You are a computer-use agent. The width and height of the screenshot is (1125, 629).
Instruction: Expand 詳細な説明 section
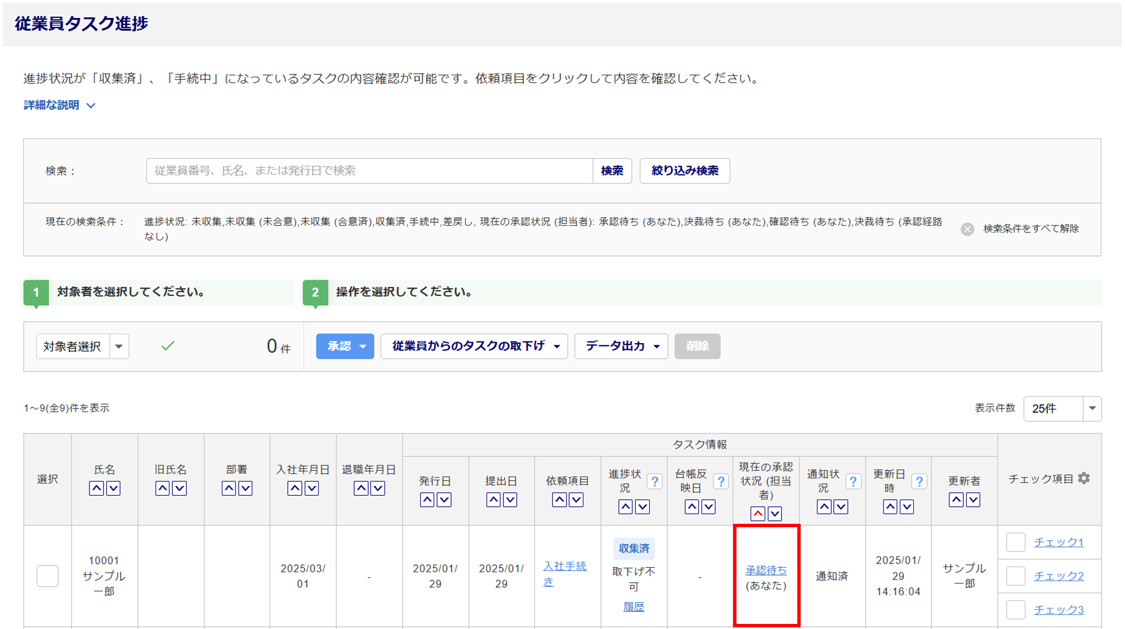60,105
